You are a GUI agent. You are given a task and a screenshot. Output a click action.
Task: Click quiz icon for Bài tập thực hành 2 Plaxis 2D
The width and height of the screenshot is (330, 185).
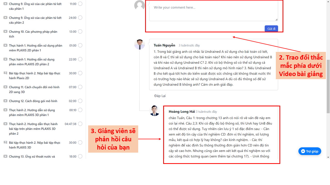(x=5, y=73)
